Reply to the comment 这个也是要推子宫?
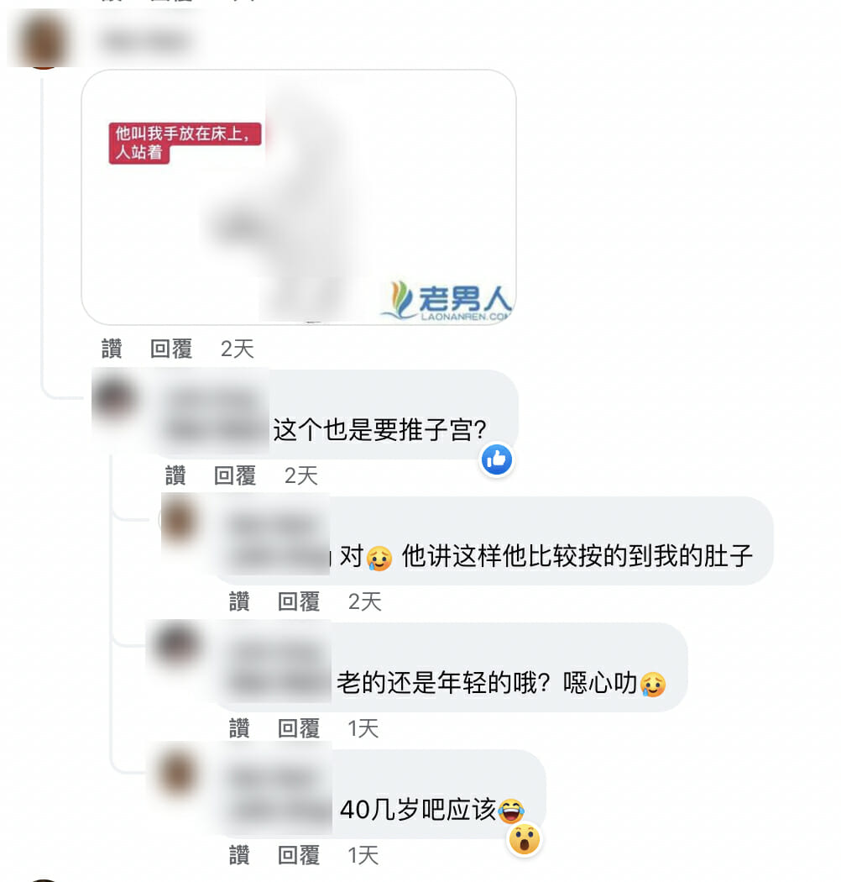The width and height of the screenshot is (841, 882). 235,476
